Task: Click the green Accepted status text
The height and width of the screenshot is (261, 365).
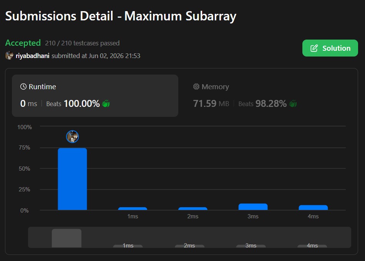Action: [x=23, y=43]
